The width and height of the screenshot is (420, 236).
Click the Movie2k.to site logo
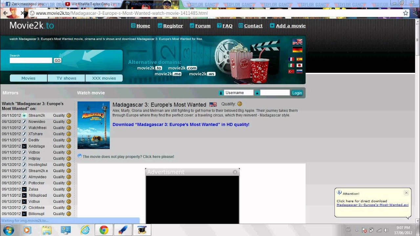[31, 26]
